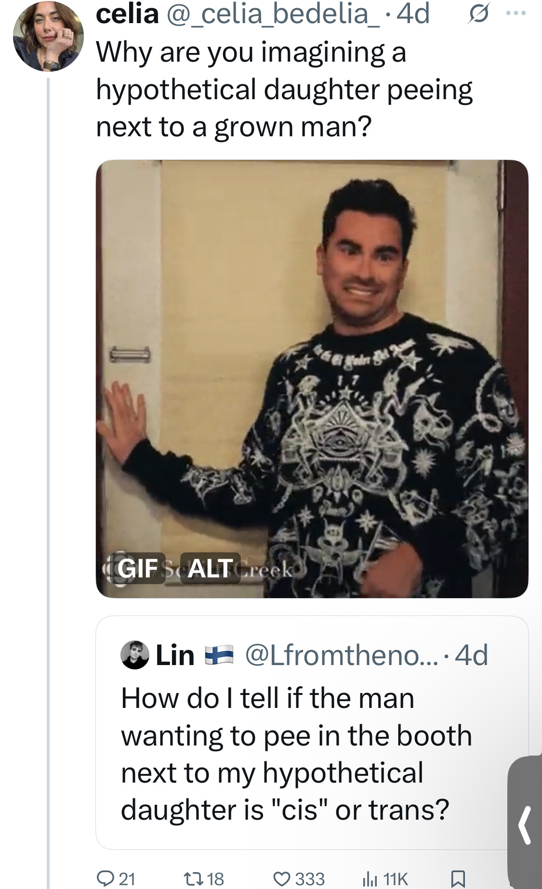The width and height of the screenshot is (542, 889).
Task: Play the Schitt's Creek GIF image
Action: (312, 379)
